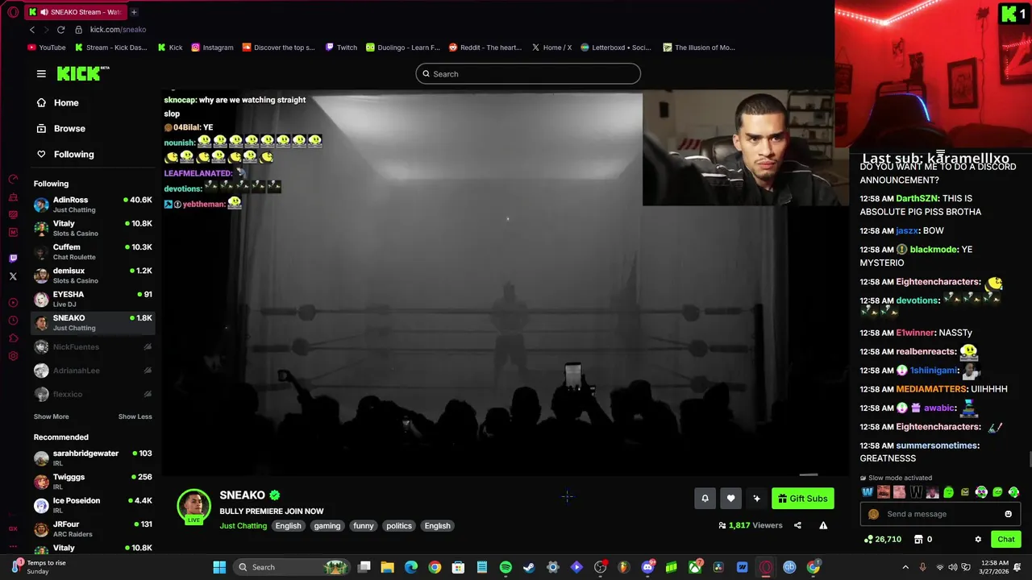Open Spotify from the taskbar
The width and height of the screenshot is (1032, 580).
pos(506,567)
